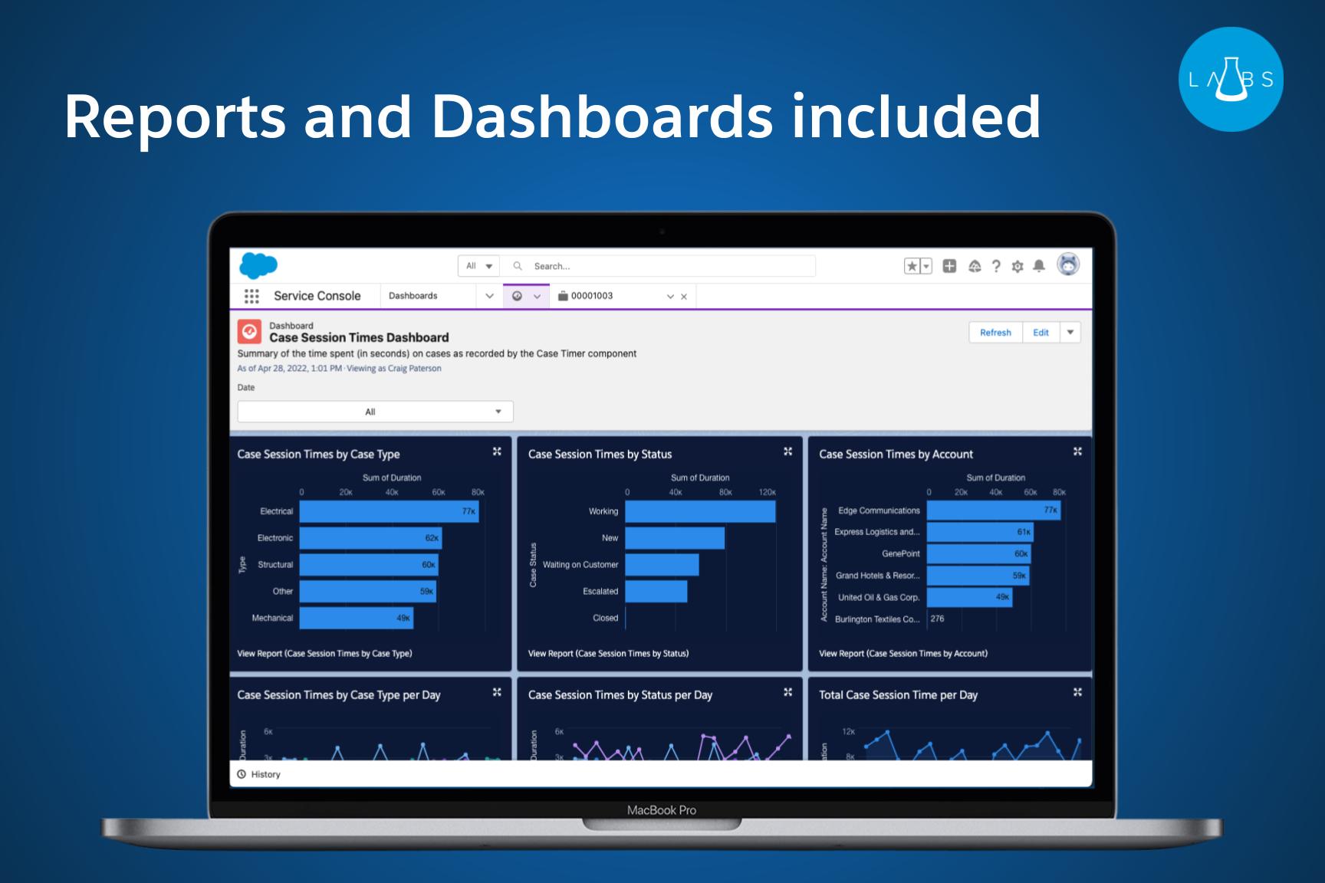Open Help with the question mark icon

coord(996,266)
